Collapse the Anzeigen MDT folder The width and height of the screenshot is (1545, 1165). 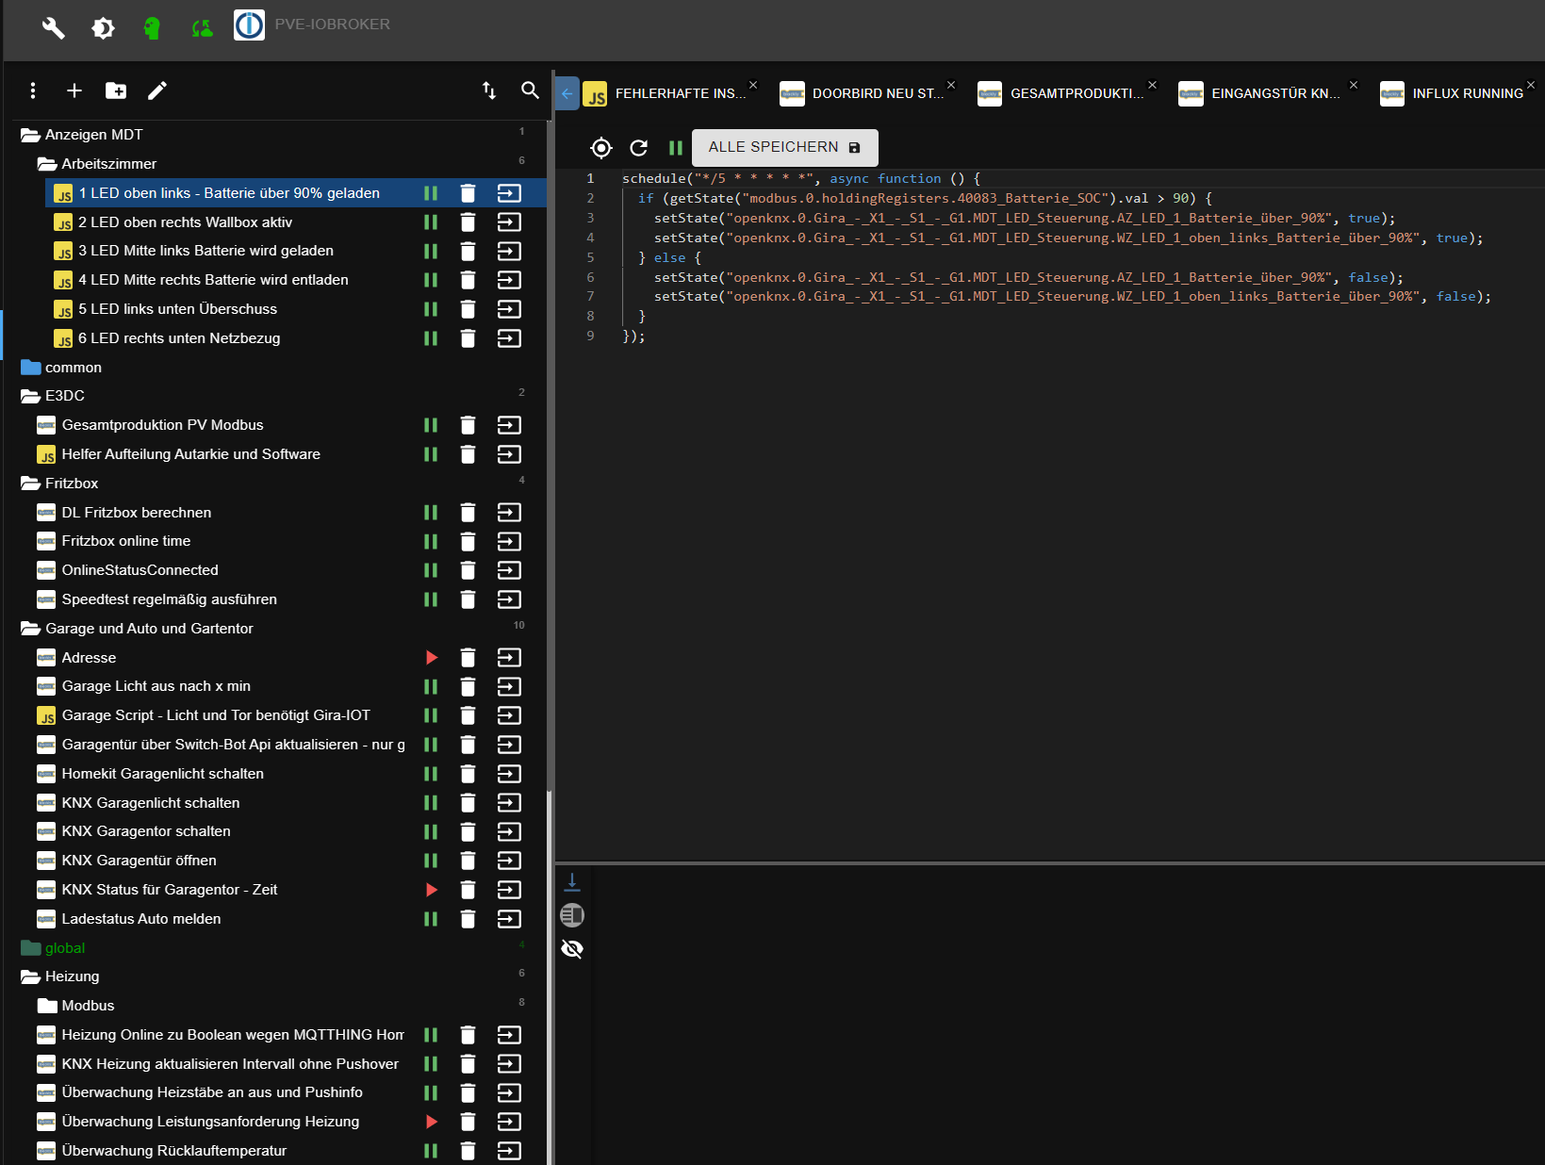30,135
